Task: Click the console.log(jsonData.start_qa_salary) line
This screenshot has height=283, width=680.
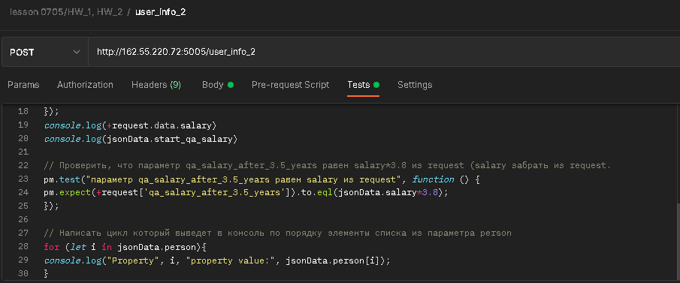Action: point(141,139)
